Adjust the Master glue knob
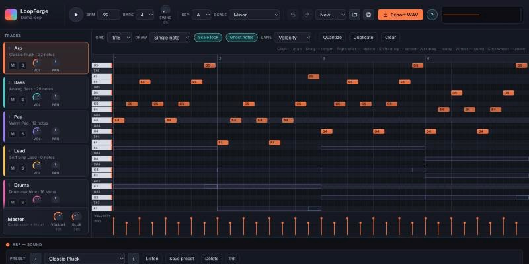The width and height of the screenshot is (529, 264). [x=77, y=217]
